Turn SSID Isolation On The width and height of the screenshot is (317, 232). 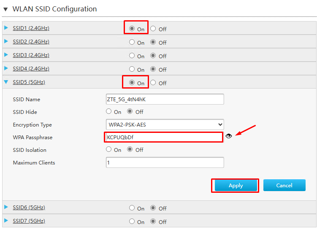pyautogui.click(x=108, y=149)
